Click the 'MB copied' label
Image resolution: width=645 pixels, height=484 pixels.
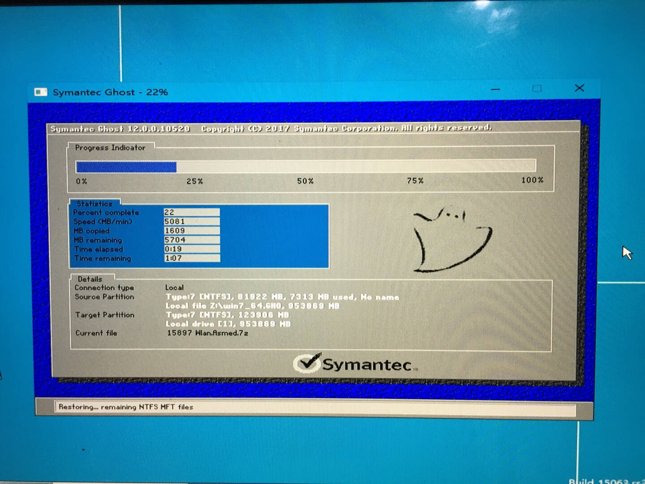click(x=91, y=231)
